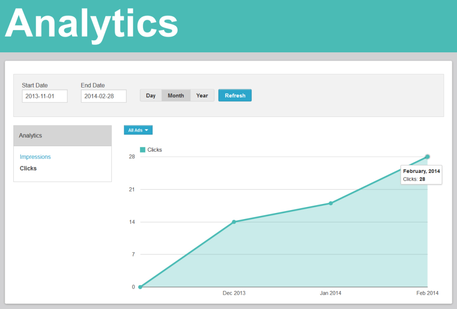
Task: Click the Start Date input field
Action: coord(44,96)
